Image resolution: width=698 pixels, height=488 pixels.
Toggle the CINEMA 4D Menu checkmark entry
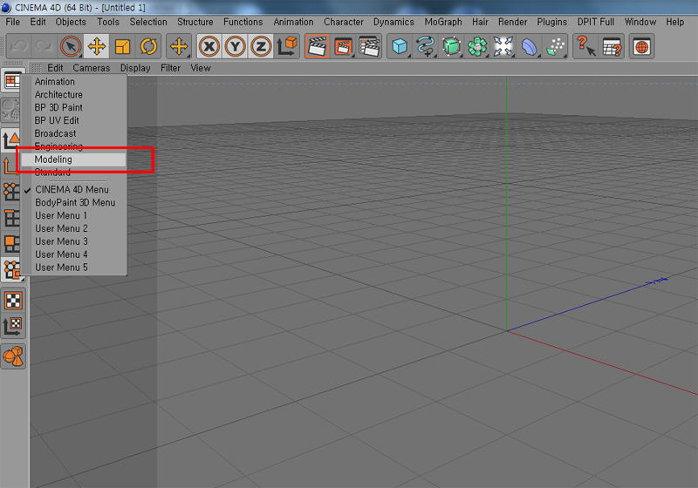[72, 189]
